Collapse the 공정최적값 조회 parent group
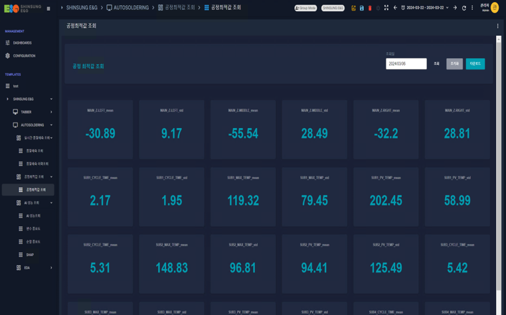 (x=51, y=176)
